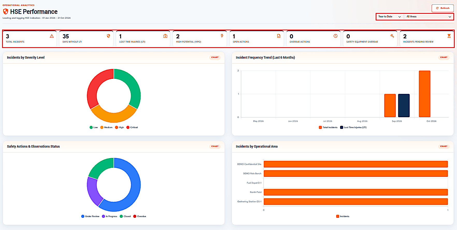The width and height of the screenshot is (457, 230).
Task: Toggle the High severity legend item
Action: (119, 127)
